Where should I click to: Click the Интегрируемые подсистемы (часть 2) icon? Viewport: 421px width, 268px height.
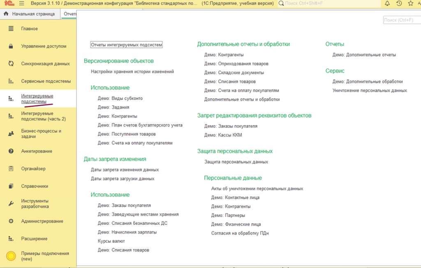[x=11, y=116]
